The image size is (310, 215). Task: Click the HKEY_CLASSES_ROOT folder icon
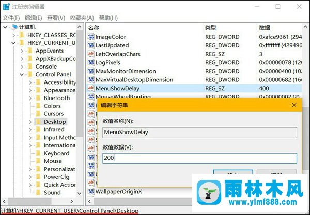(x=22, y=35)
